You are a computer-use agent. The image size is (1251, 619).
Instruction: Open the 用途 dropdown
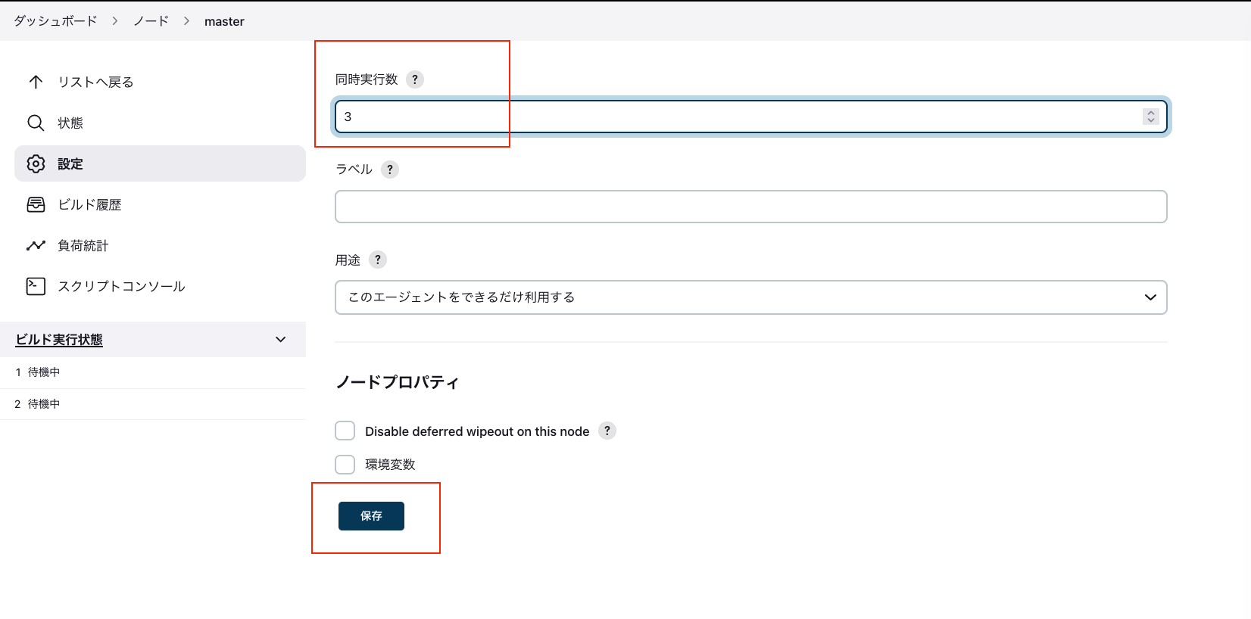tap(751, 297)
